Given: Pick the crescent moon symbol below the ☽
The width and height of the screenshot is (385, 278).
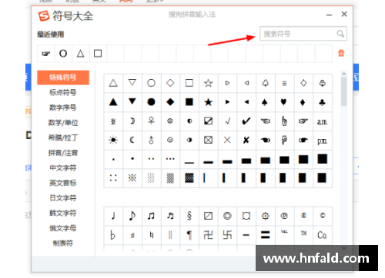Looking at the screenshot, I should [132, 140].
